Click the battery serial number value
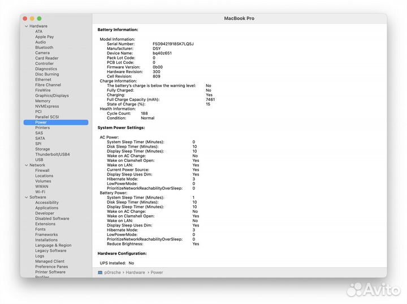 point(173,44)
